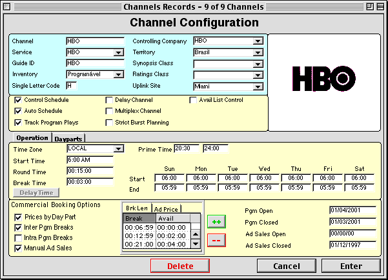
Task: Click the Sat Start time field
Action: pyautogui.click(x=360, y=178)
